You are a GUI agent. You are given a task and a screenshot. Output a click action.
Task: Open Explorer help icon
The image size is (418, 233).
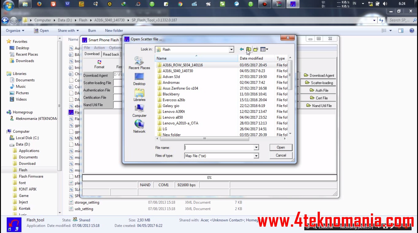412,30
